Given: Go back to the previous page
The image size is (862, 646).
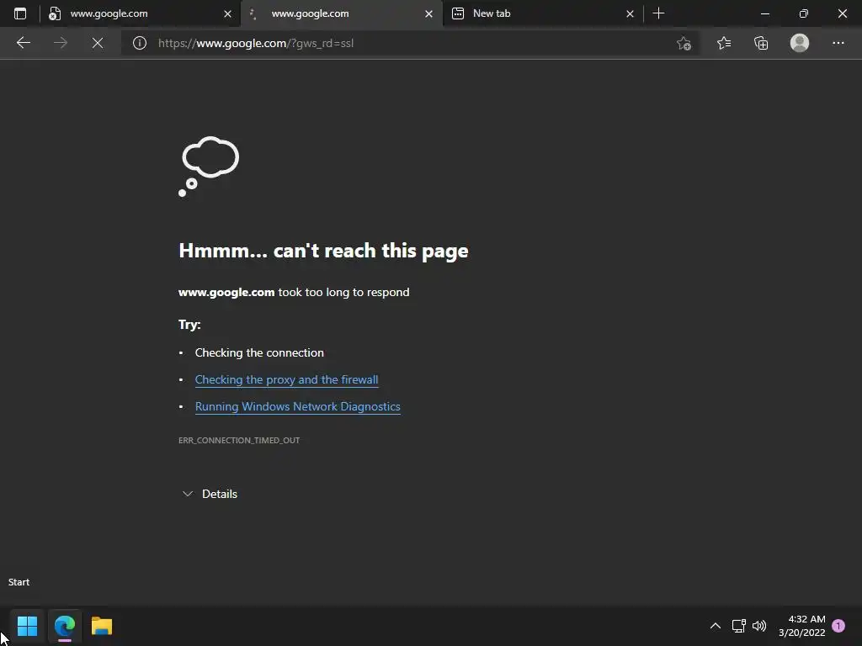Looking at the screenshot, I should [23, 43].
